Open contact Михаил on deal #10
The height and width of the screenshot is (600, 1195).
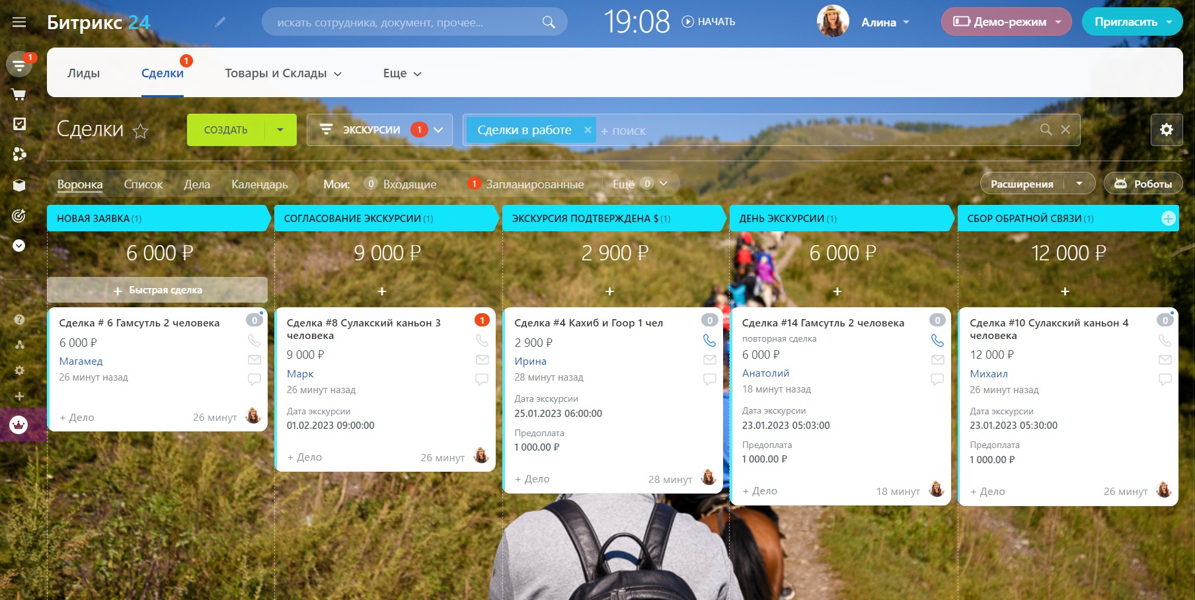coord(989,374)
